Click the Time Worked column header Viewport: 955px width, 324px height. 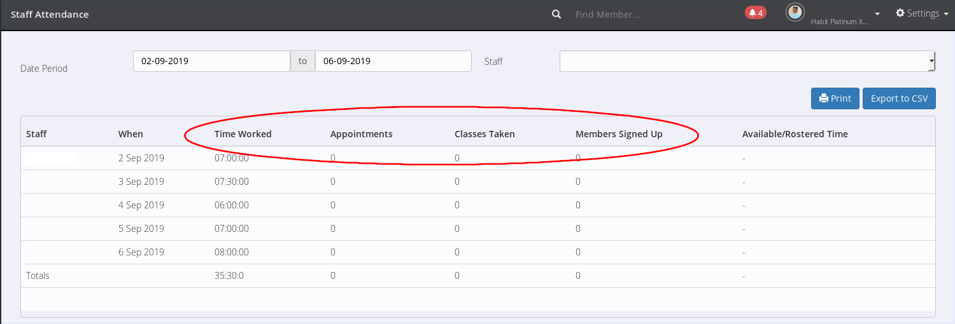tap(243, 134)
